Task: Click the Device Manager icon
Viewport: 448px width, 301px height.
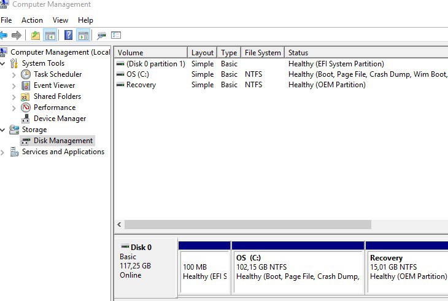Action: 25,119
